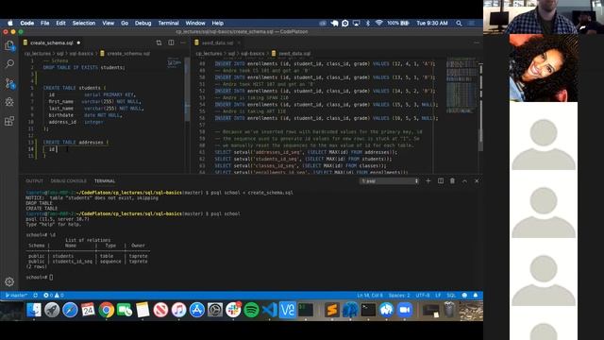This screenshot has width=604, height=340.
Task: Click the left editor vertical scrollbar
Action: [x=188, y=89]
